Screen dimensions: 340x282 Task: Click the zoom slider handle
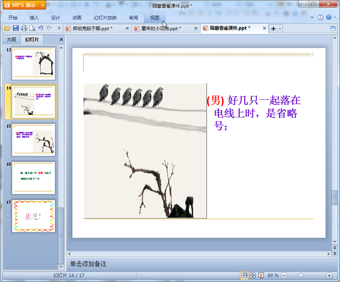(301, 275)
